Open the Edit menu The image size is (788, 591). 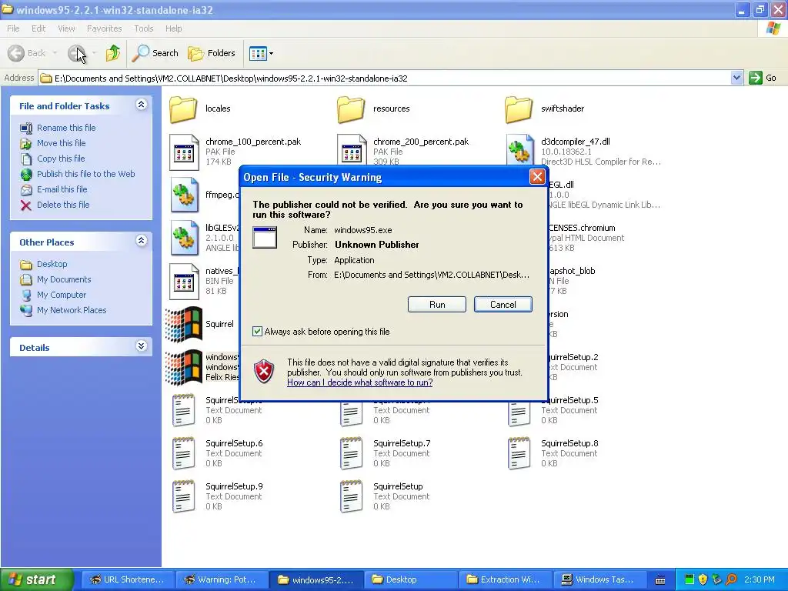38,28
